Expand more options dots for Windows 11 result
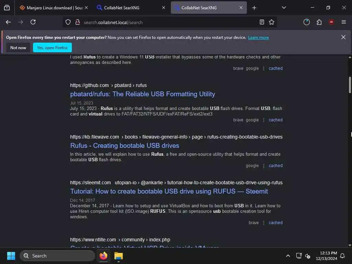 [x=264, y=68]
